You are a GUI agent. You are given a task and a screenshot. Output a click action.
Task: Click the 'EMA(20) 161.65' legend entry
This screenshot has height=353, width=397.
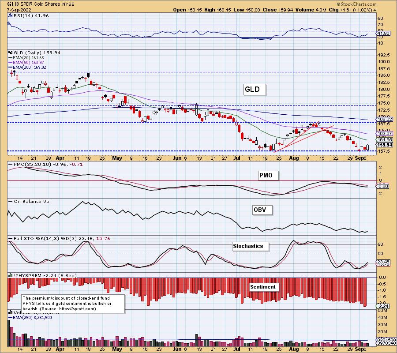tap(28, 58)
